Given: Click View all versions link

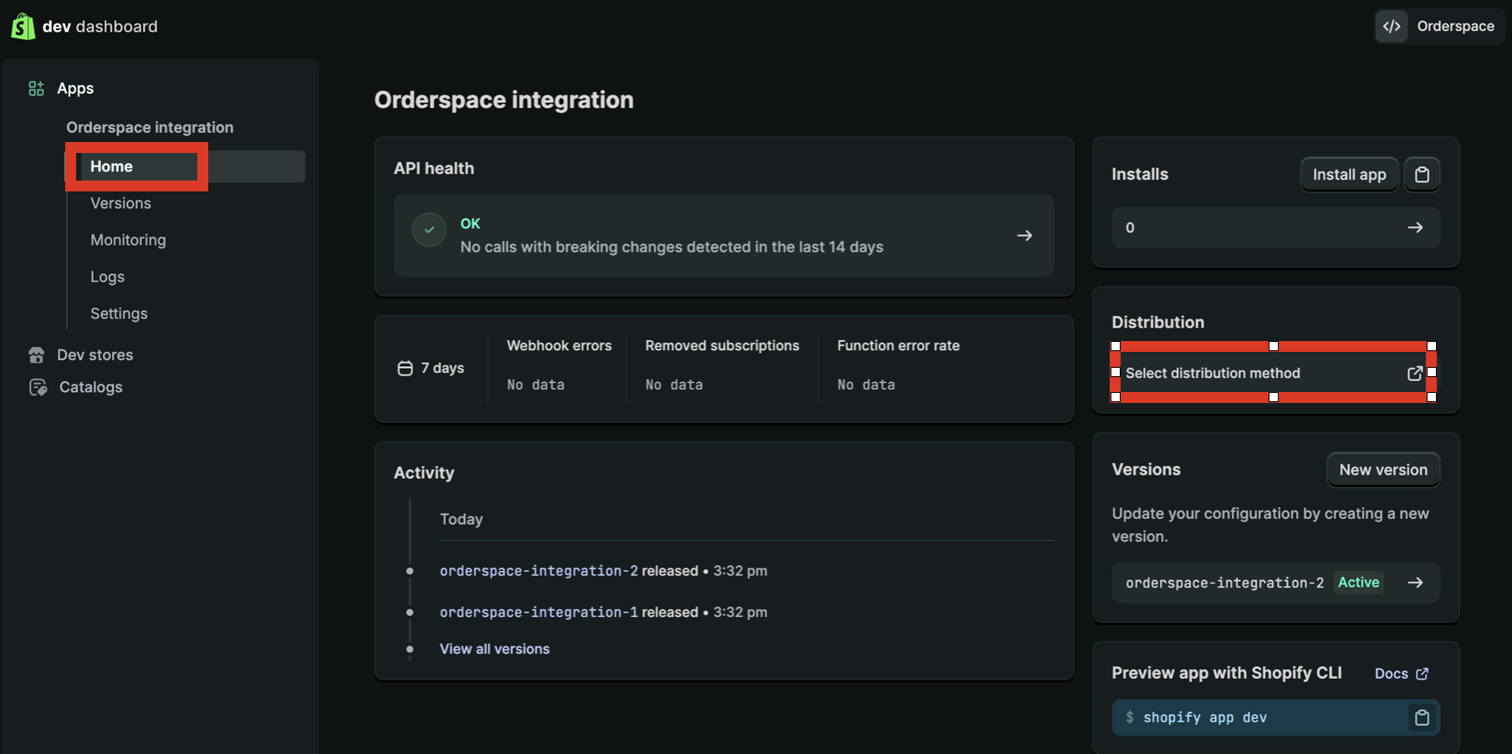Looking at the screenshot, I should [494, 649].
